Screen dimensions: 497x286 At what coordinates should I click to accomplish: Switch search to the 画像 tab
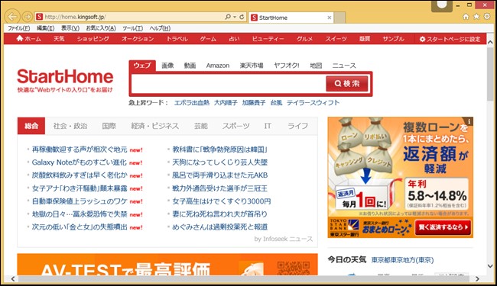(167, 66)
